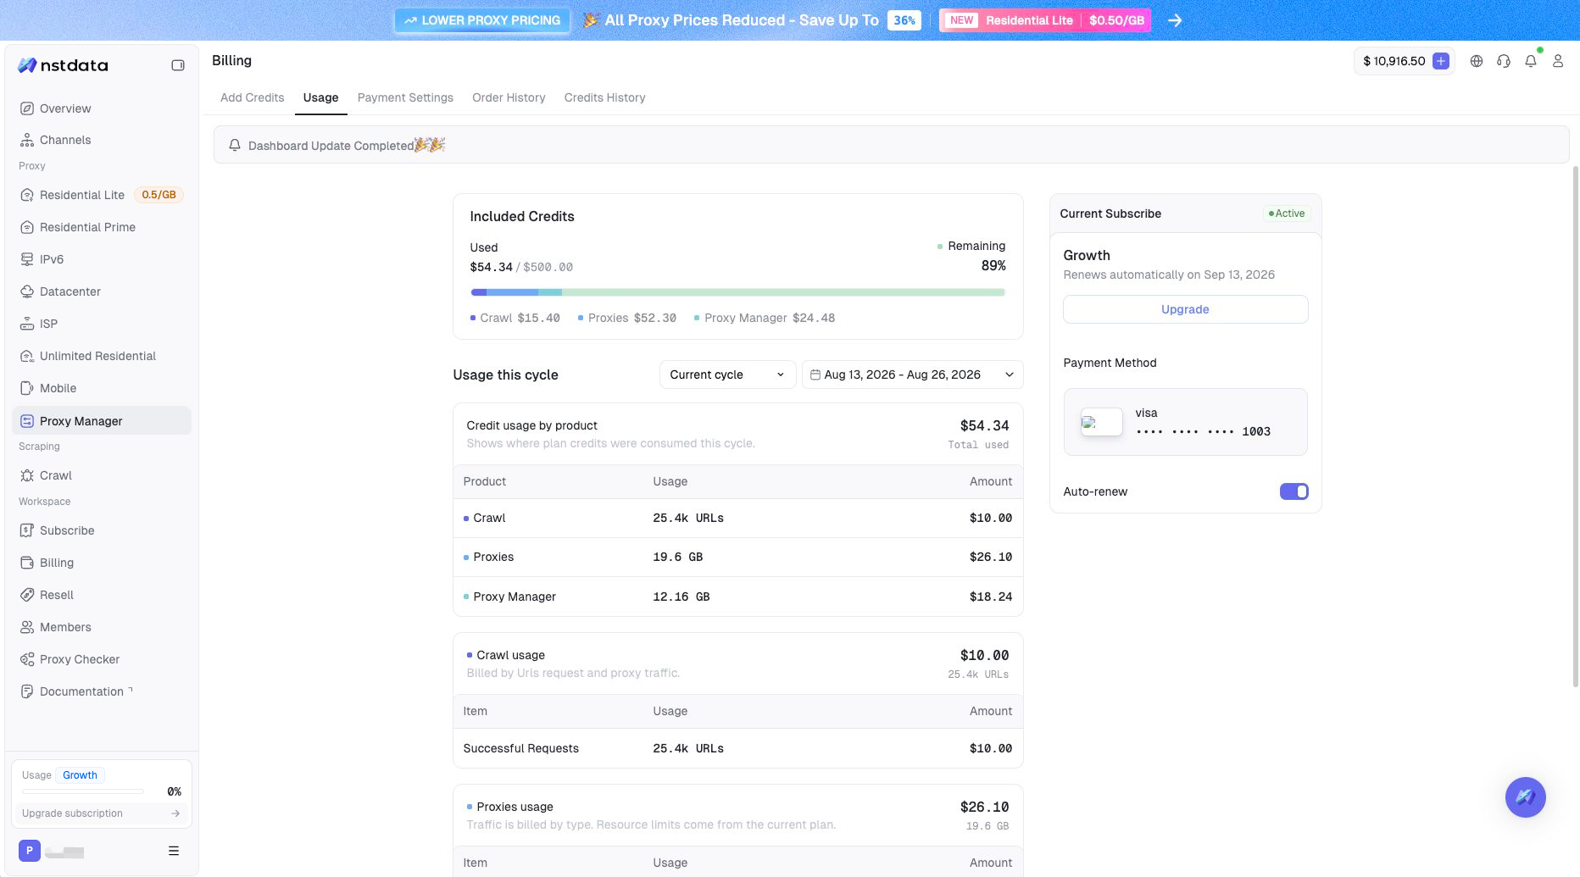Open the Proxy Checker tool

tap(102, 659)
